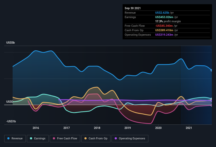Click the US$0 y-axis label
Screen dimensions: 216x147
coord(10,102)
